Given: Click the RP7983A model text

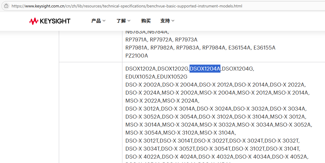Looking at the screenshot, I should pyautogui.click(x=187, y=48).
